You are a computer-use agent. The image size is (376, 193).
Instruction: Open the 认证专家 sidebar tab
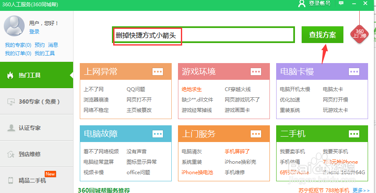[36, 128]
